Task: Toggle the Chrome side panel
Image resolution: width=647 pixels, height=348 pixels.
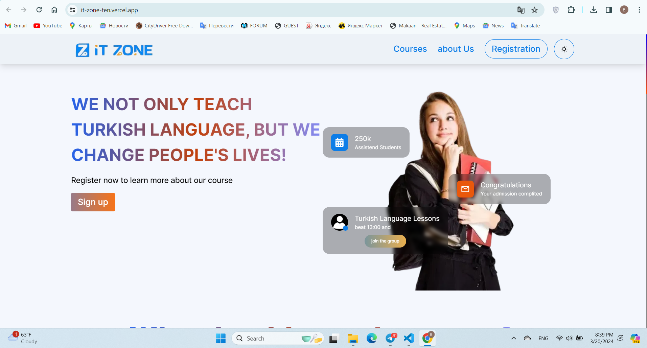Action: click(x=609, y=10)
